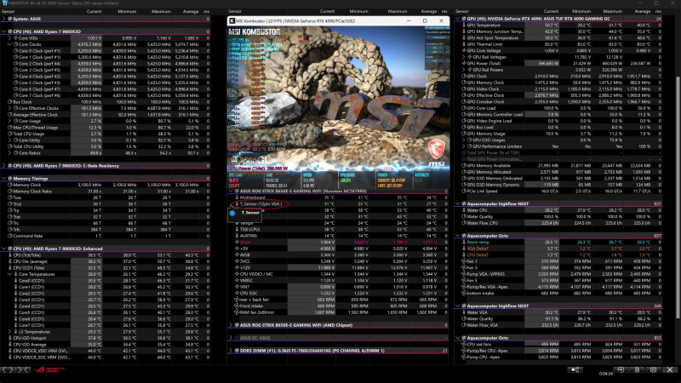Collapse the CPU [#0] AMD Ryzen 7 9800X3D group

tap(4, 31)
